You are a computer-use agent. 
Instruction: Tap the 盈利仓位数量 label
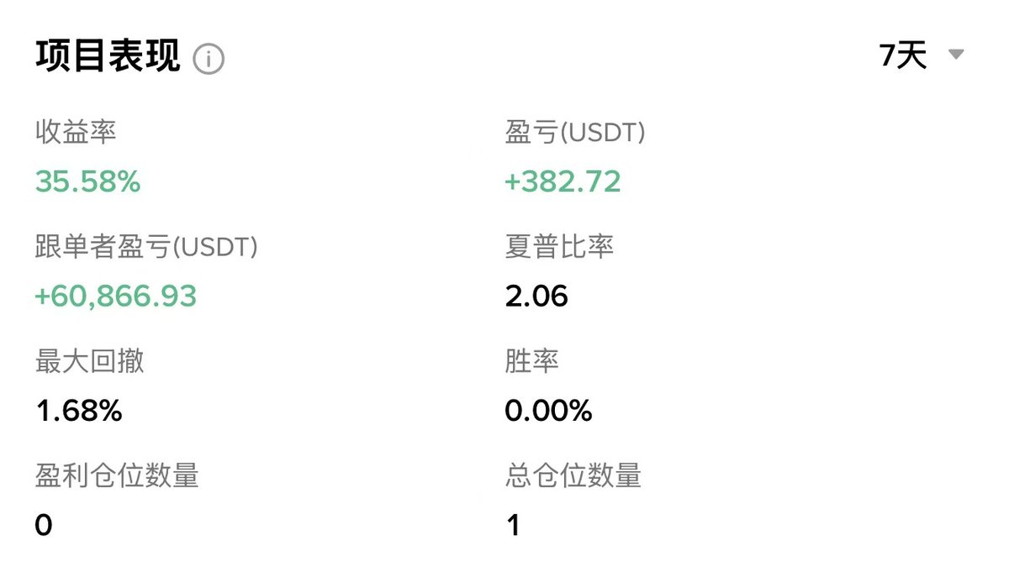tap(117, 476)
